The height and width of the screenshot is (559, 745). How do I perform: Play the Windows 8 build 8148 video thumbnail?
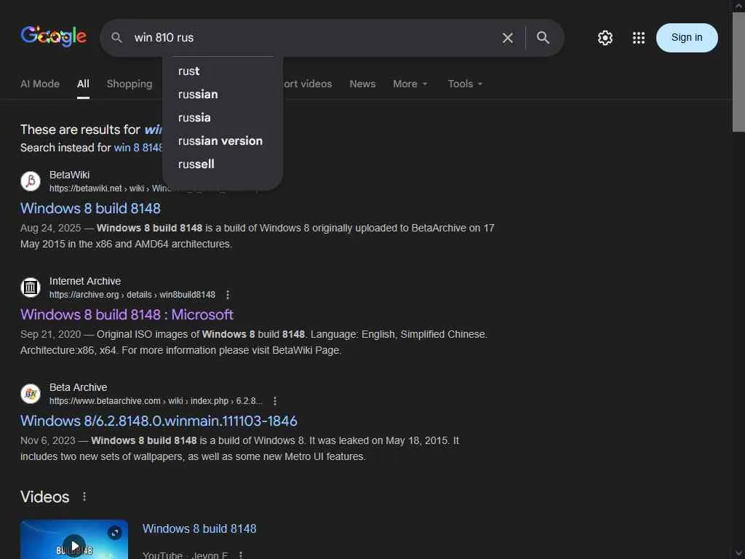pos(74,540)
